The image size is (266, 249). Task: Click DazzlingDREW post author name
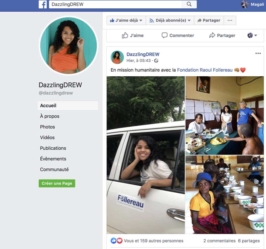(x=143, y=54)
